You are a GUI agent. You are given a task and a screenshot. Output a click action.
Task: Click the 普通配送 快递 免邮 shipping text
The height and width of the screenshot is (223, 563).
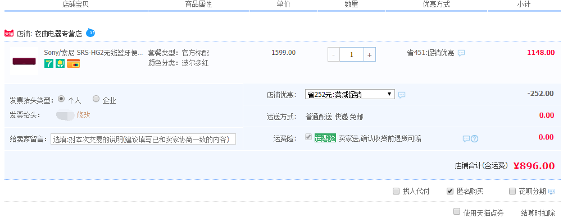pos(334,117)
